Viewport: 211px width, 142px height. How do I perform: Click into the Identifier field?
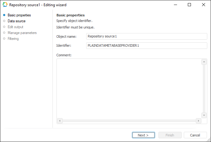pyautogui.click(x=146, y=46)
